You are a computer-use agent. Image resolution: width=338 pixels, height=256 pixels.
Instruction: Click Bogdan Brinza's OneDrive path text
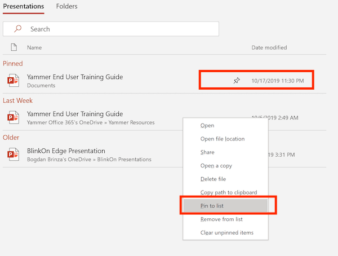pos(89,160)
